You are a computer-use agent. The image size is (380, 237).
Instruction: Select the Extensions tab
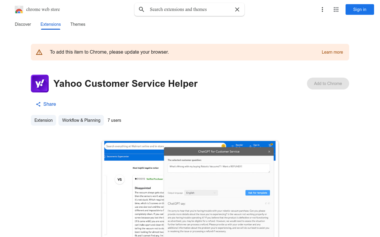tap(51, 24)
